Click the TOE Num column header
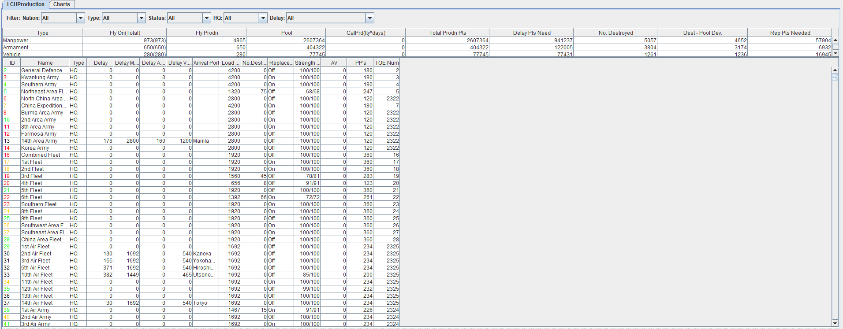 [x=387, y=63]
